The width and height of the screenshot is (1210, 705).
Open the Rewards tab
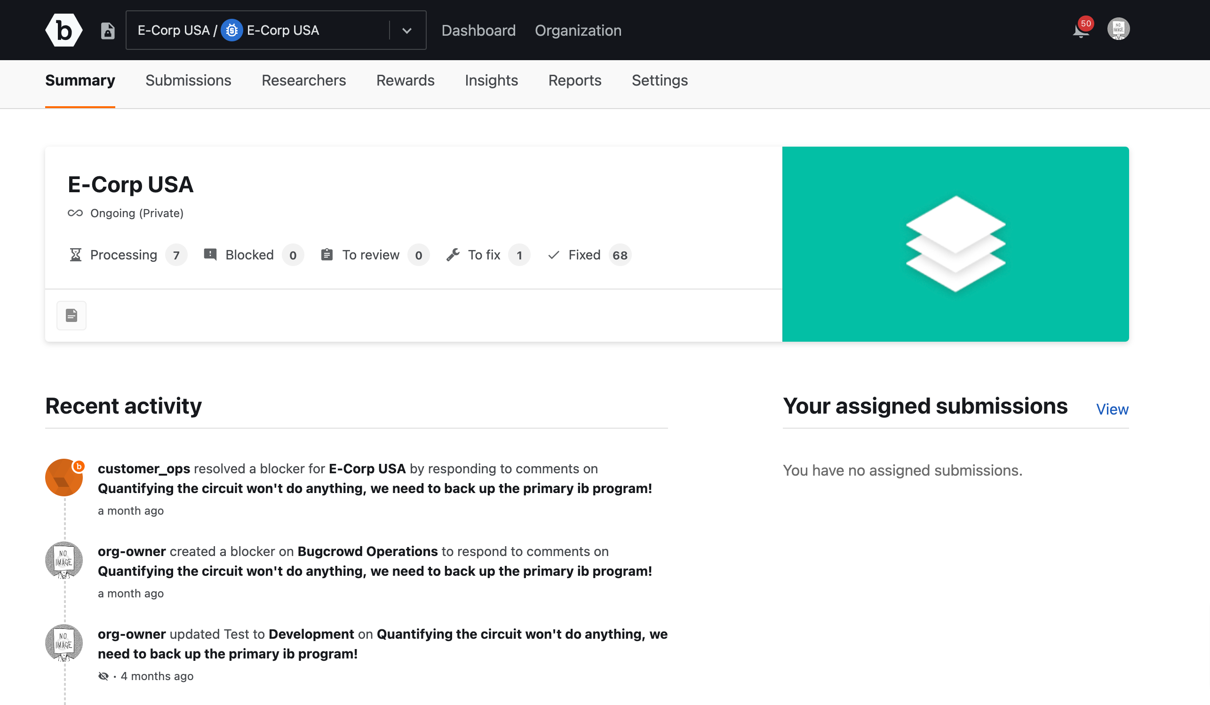tap(405, 80)
